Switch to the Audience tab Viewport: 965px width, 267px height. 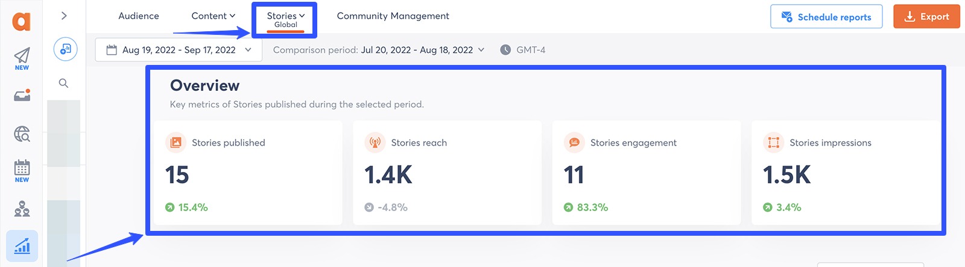[x=139, y=16]
